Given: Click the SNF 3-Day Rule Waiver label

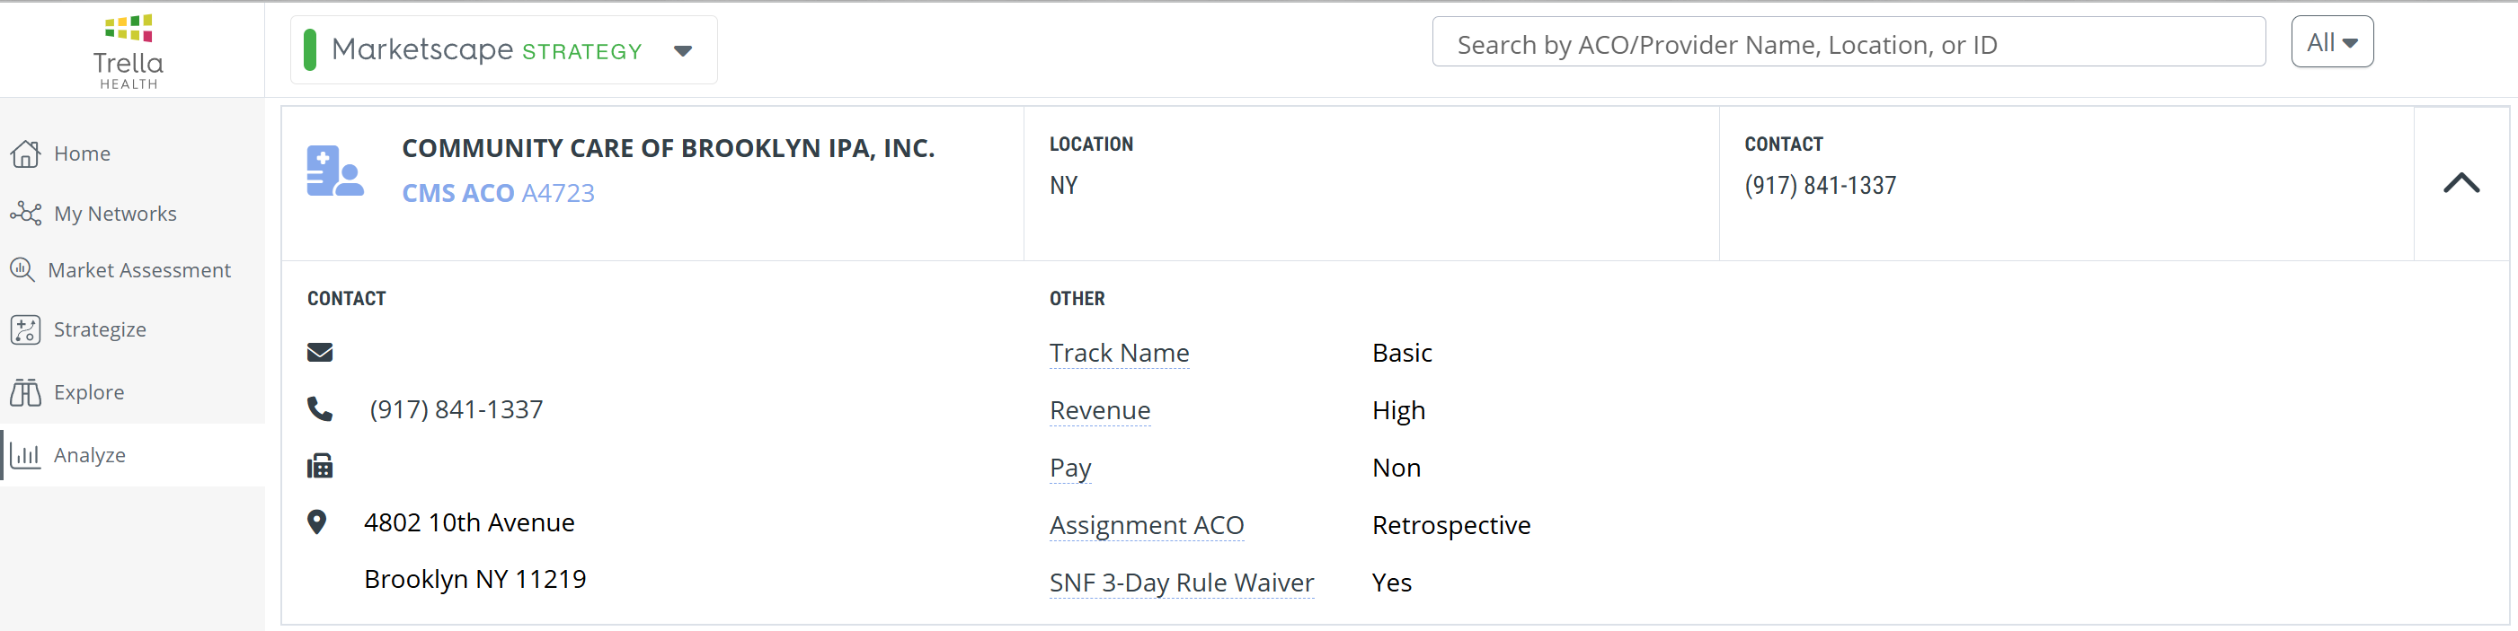Looking at the screenshot, I should (1181, 583).
